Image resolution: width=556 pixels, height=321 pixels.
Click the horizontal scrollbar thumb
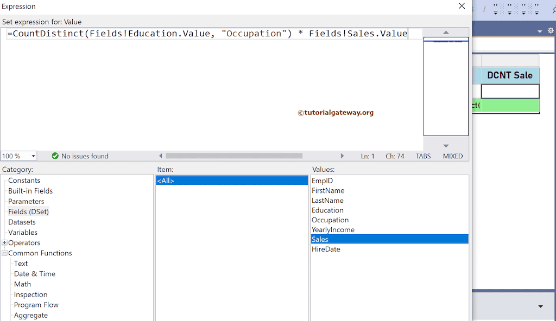[x=233, y=156]
